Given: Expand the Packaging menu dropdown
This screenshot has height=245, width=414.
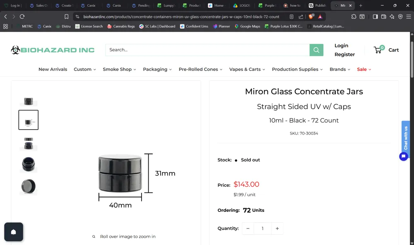Looking at the screenshot, I should (157, 69).
